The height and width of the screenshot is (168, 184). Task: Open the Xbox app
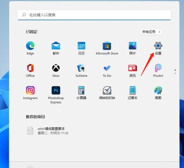pos(56,70)
